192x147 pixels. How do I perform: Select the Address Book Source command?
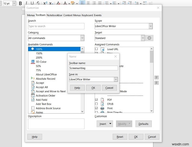48,108
